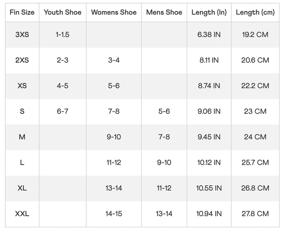Select the 6.38 IN length cell
The height and width of the screenshot is (233, 286).
(x=209, y=35)
